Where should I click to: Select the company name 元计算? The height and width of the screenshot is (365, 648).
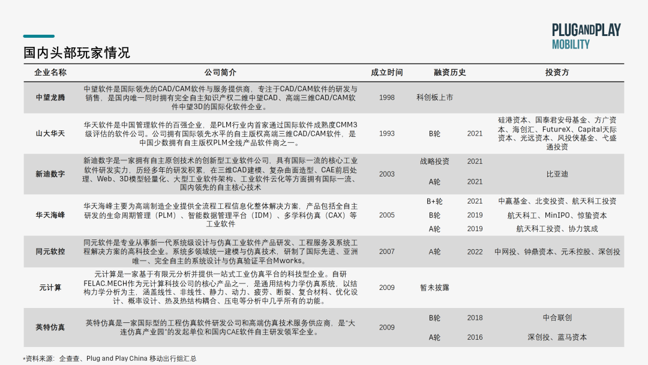[x=50, y=288]
